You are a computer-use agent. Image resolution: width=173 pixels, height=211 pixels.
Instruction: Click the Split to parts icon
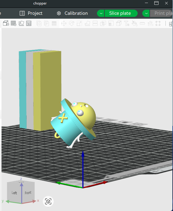[46, 24]
